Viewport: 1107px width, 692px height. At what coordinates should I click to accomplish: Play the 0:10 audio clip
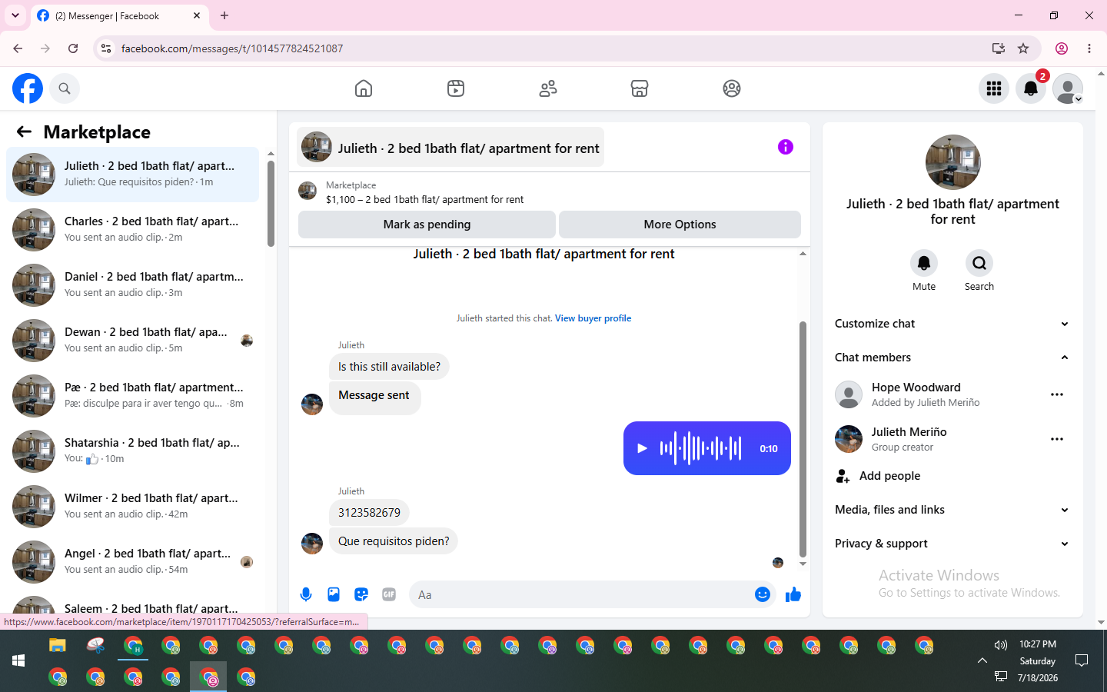[x=642, y=448]
